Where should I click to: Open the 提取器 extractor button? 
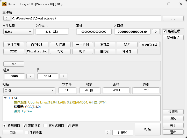tap(127, 51)
